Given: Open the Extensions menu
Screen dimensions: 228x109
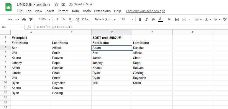Looking at the screenshot, I should 102,11.
